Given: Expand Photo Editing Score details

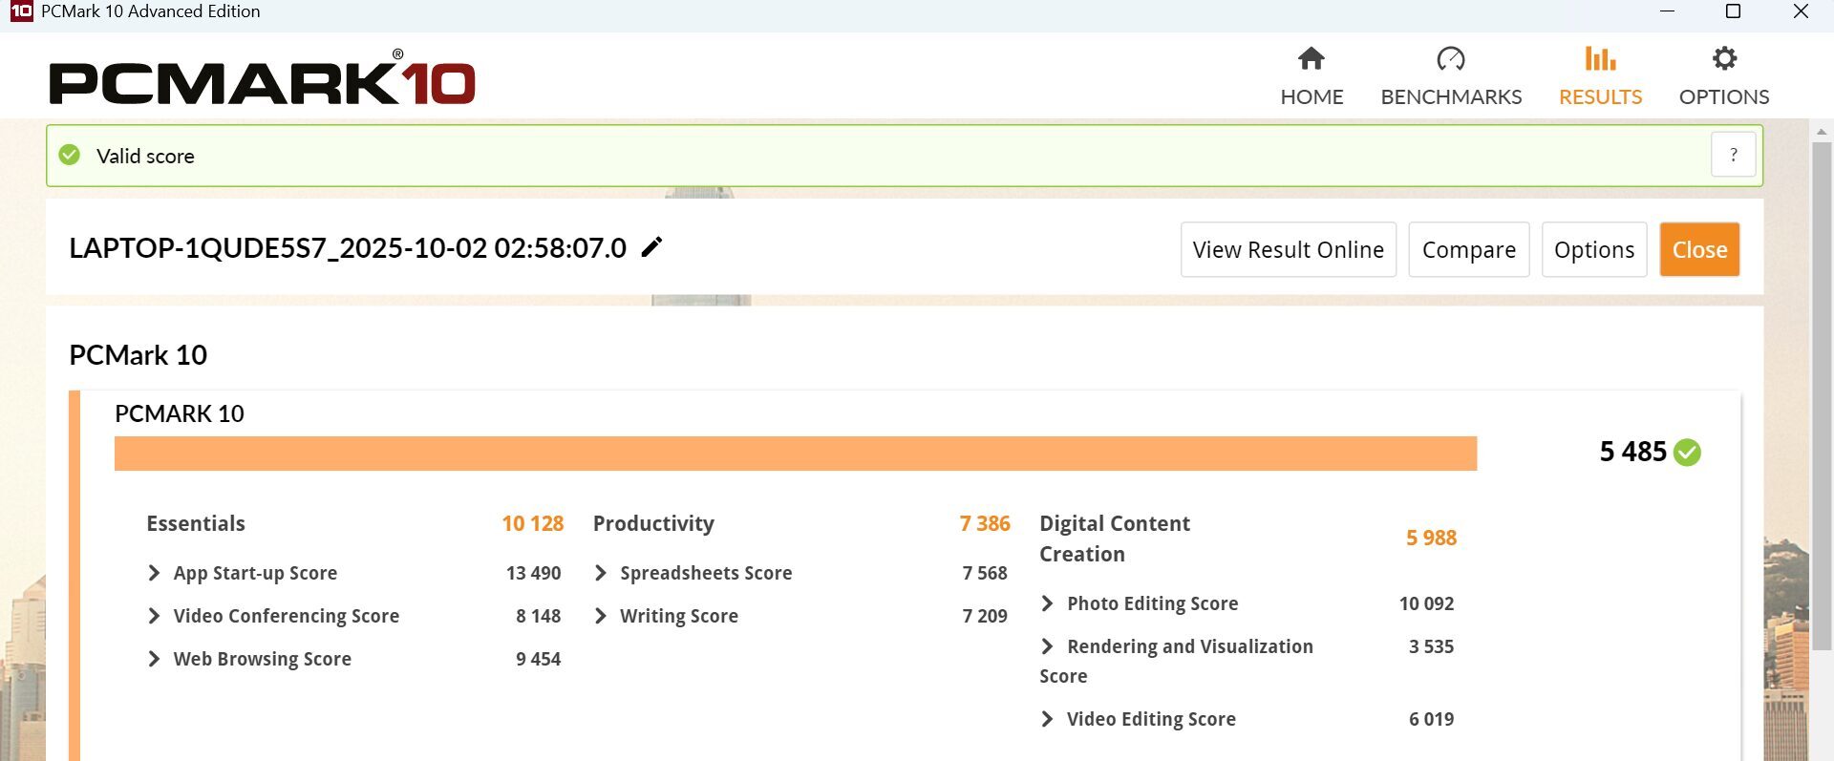Looking at the screenshot, I should tap(1048, 603).
